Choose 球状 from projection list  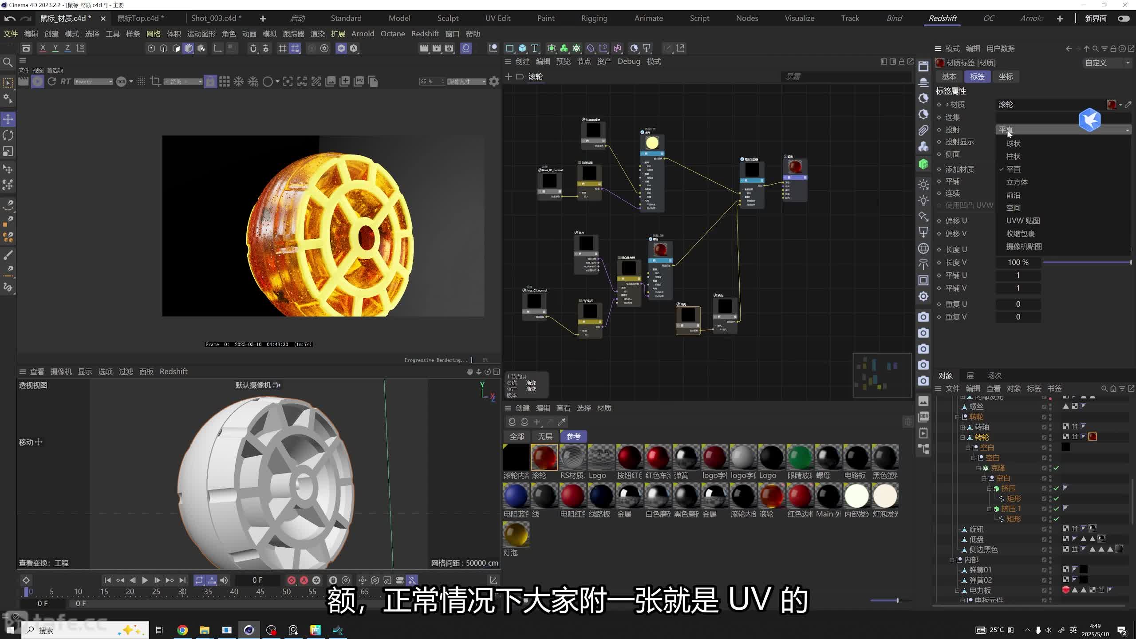[1013, 143]
